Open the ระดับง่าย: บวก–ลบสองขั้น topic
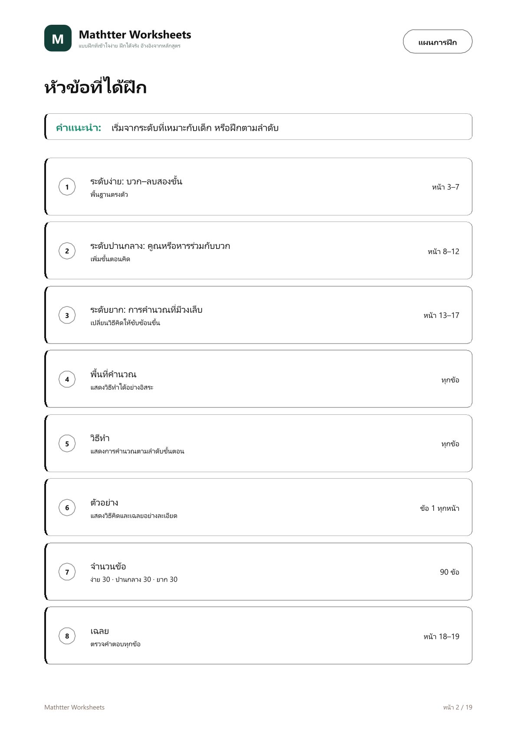This screenshot has width=516, height=731. [136, 181]
